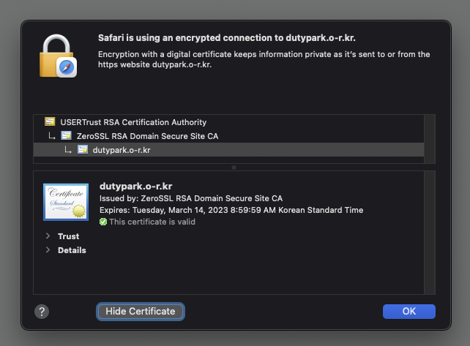470x346 pixels.
Task: Select USERTrust RSA Certification Authority row
Action: (x=228, y=122)
